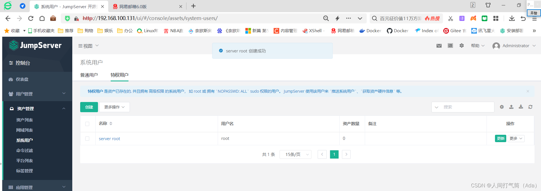Switch to the 普通用户 tab
Screen dimensions: 541x191
89,75
